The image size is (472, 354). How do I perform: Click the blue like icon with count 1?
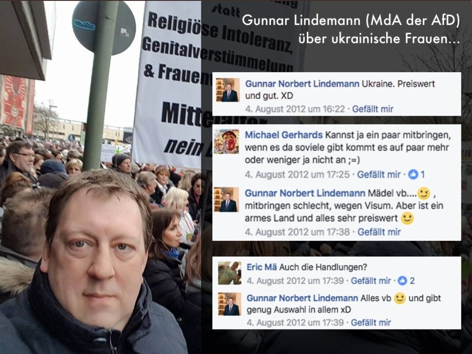[x=413, y=174]
